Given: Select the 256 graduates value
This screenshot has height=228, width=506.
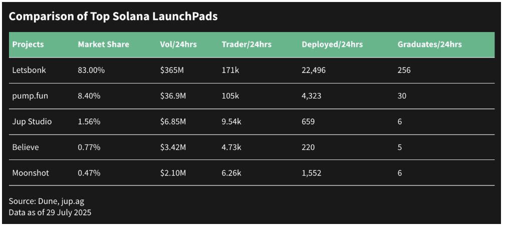Looking at the screenshot, I should click(404, 70).
